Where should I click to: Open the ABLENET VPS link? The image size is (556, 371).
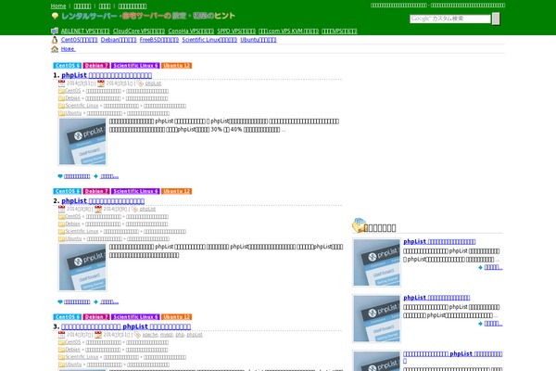[x=85, y=32]
